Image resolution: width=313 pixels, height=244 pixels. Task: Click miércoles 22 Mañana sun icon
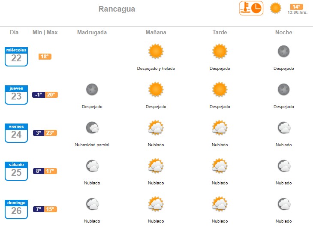click(x=156, y=51)
